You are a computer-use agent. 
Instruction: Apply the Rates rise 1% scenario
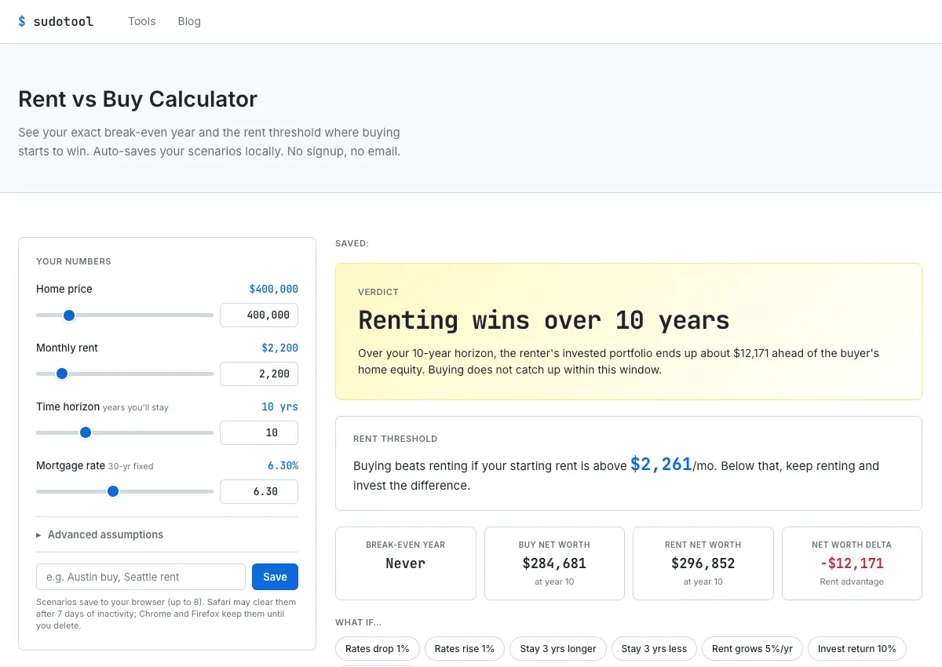pyautogui.click(x=465, y=649)
